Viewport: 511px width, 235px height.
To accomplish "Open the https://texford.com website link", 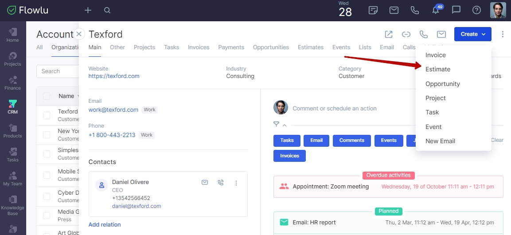I will tap(114, 76).
